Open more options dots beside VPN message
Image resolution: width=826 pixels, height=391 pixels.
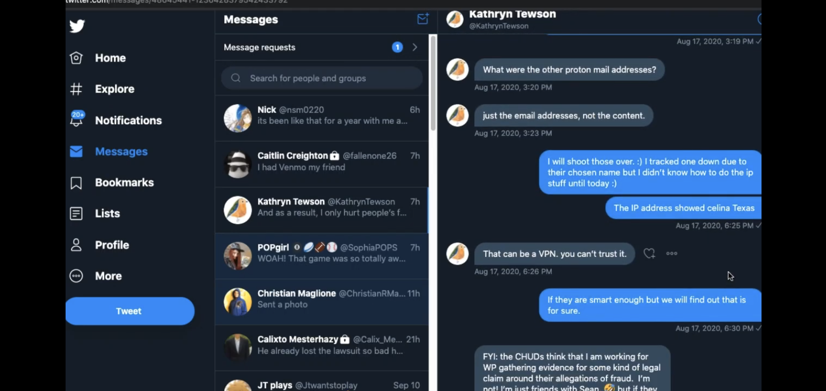click(672, 253)
